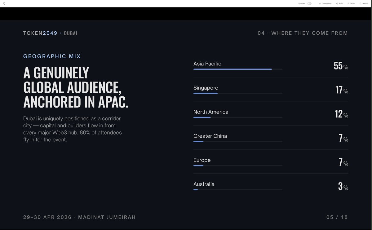Click the "29–30 APR 2026 · MADINAT JUMEIRAH" footer
This screenshot has width=372, height=230.
pyautogui.click(x=79, y=217)
